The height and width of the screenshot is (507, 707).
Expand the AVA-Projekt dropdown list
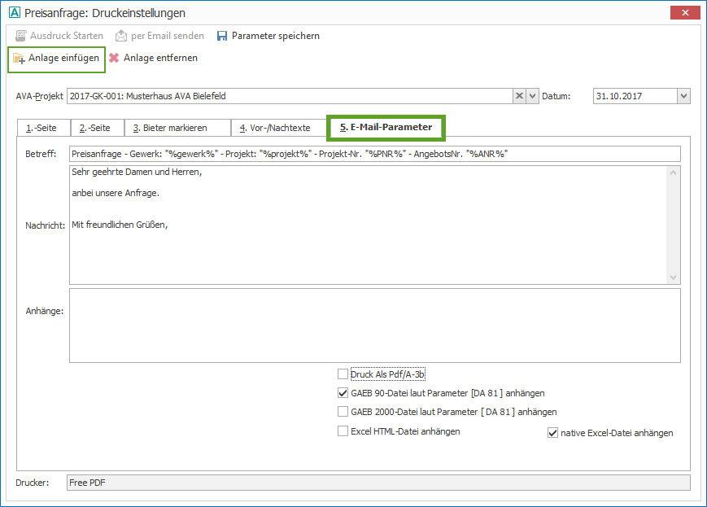533,96
